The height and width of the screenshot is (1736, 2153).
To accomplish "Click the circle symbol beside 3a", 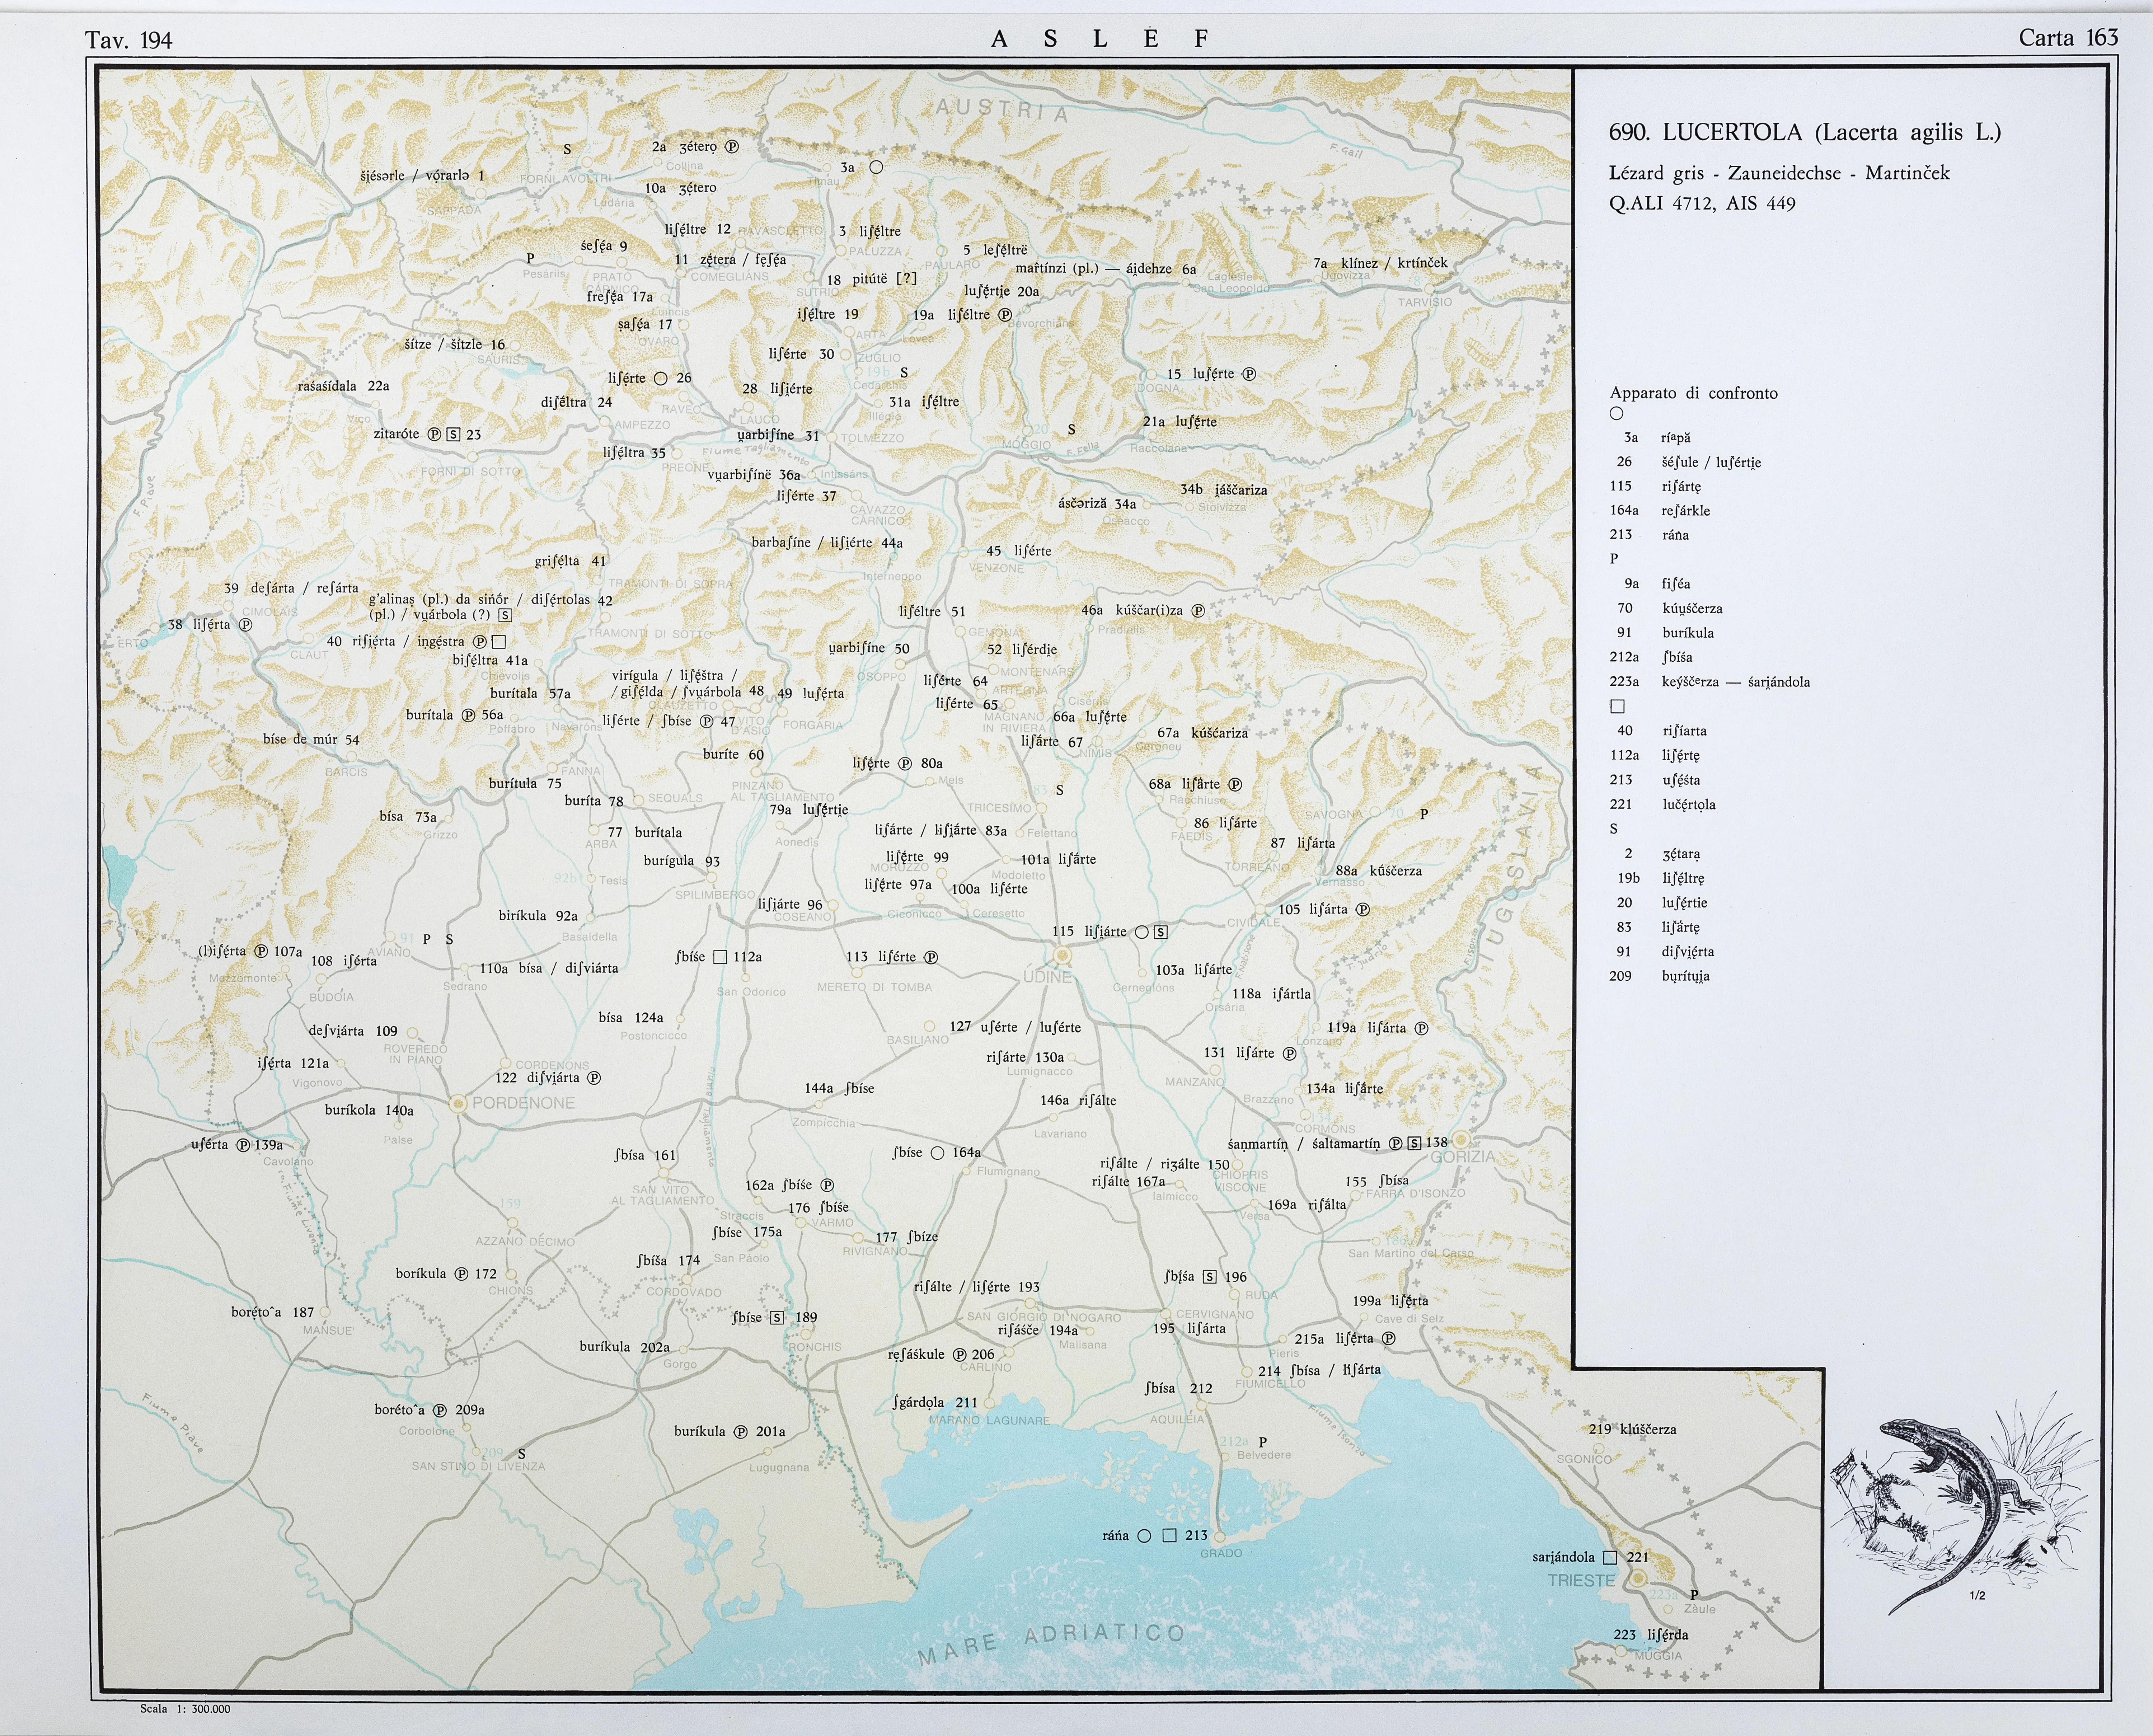I will point(876,167).
